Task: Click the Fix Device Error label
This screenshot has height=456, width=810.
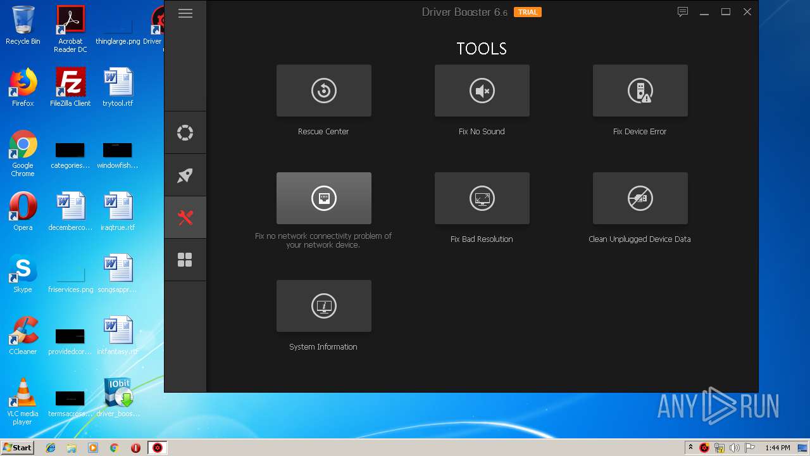Action: (x=640, y=132)
